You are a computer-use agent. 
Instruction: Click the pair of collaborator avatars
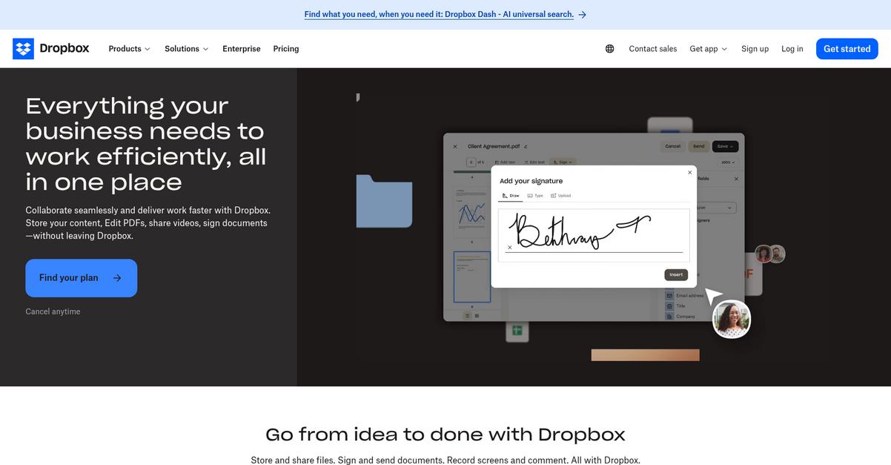pos(770,254)
